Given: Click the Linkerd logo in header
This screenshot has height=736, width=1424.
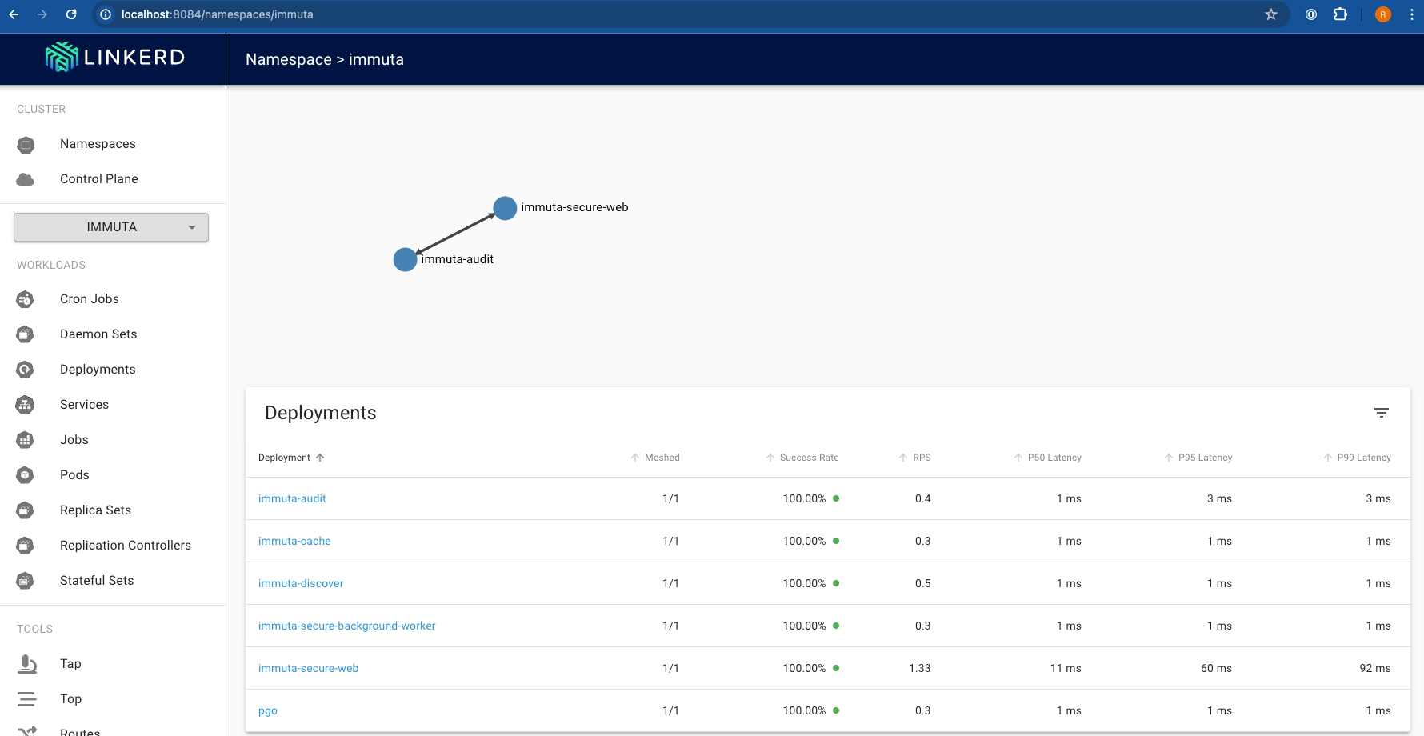Looking at the screenshot, I should coord(114,57).
